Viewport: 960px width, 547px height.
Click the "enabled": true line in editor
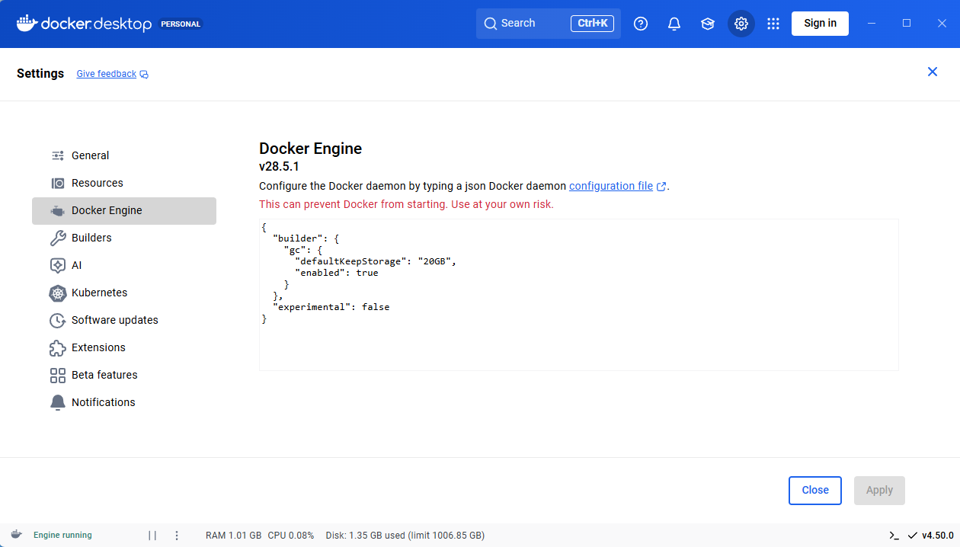tap(337, 273)
